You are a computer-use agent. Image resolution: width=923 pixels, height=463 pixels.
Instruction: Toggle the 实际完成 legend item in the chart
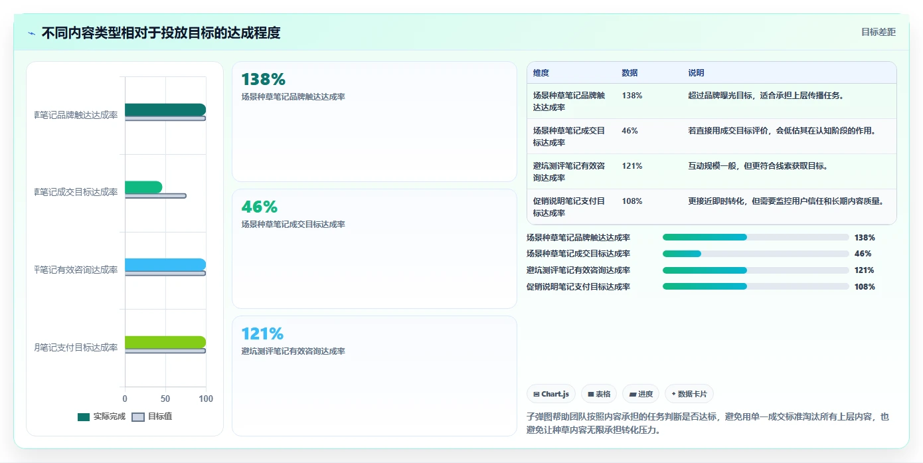coord(102,417)
